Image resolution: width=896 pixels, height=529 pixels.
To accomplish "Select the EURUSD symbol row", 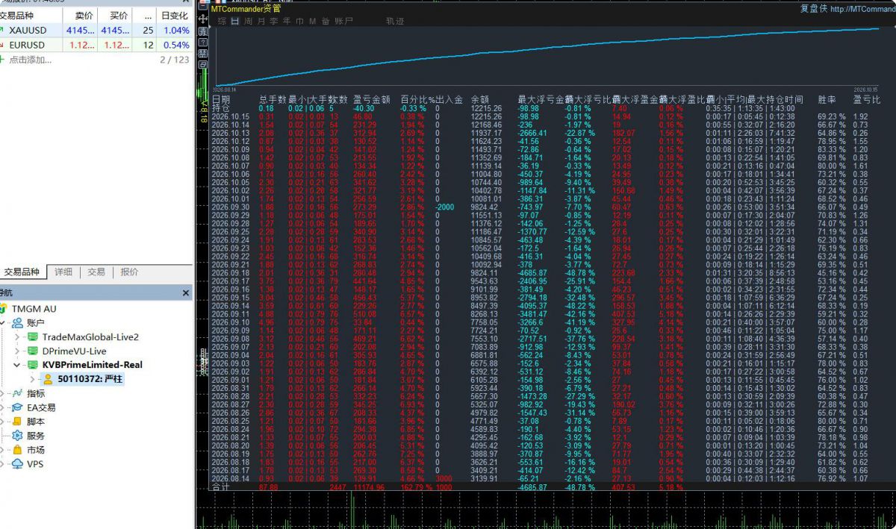I will point(96,45).
